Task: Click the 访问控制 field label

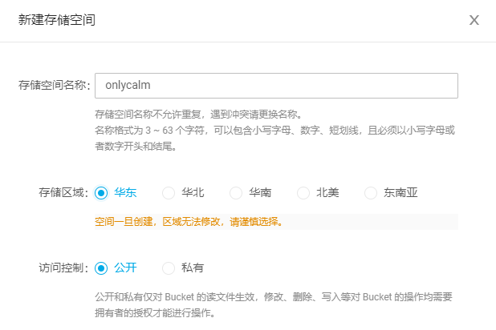Action: [63, 268]
